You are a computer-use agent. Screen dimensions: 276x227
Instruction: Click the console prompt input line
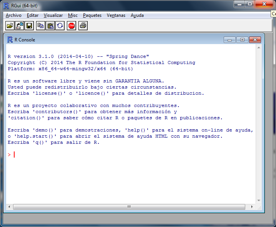[x=131, y=155]
